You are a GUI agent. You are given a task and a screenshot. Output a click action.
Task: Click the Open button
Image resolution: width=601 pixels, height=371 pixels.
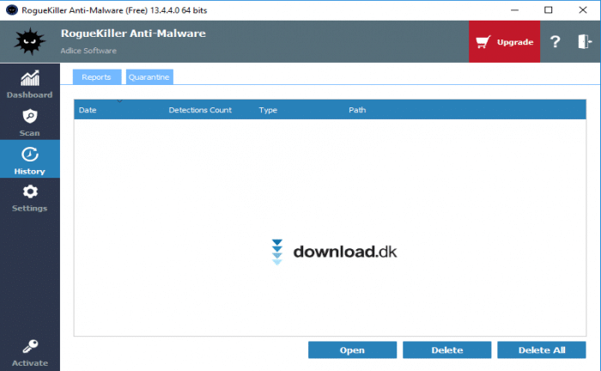[352, 350]
